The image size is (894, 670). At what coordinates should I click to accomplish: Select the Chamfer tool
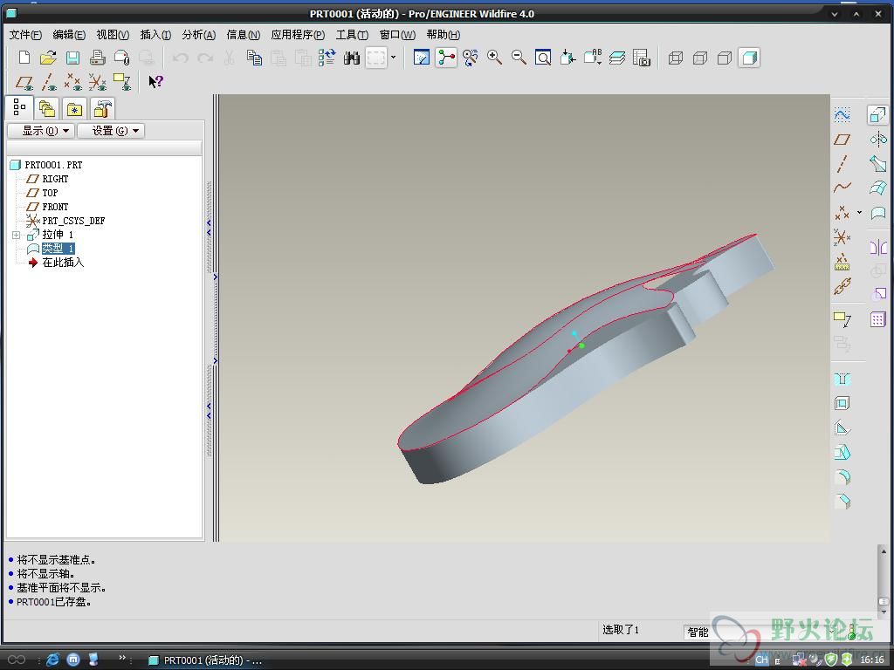click(x=842, y=502)
